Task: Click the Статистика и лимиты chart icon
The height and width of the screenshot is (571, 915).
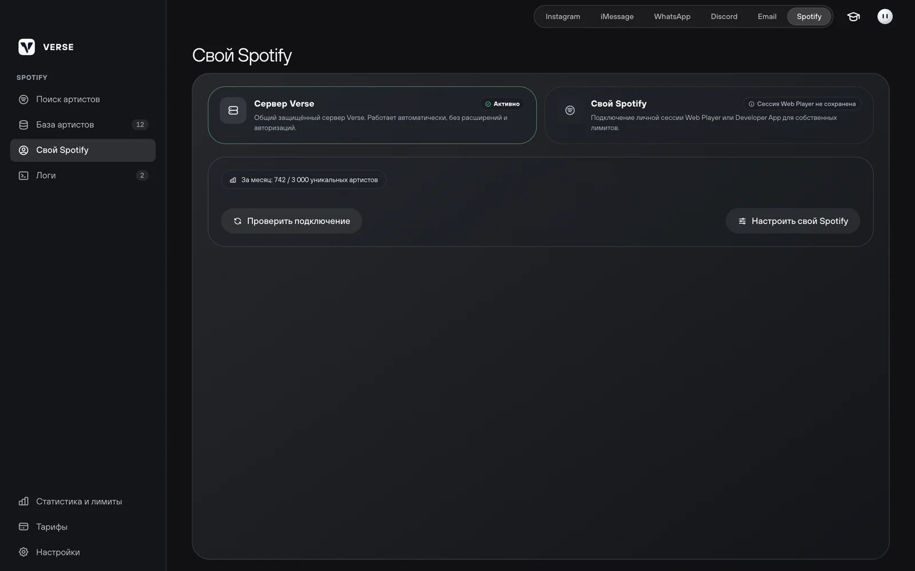Action: click(x=23, y=501)
